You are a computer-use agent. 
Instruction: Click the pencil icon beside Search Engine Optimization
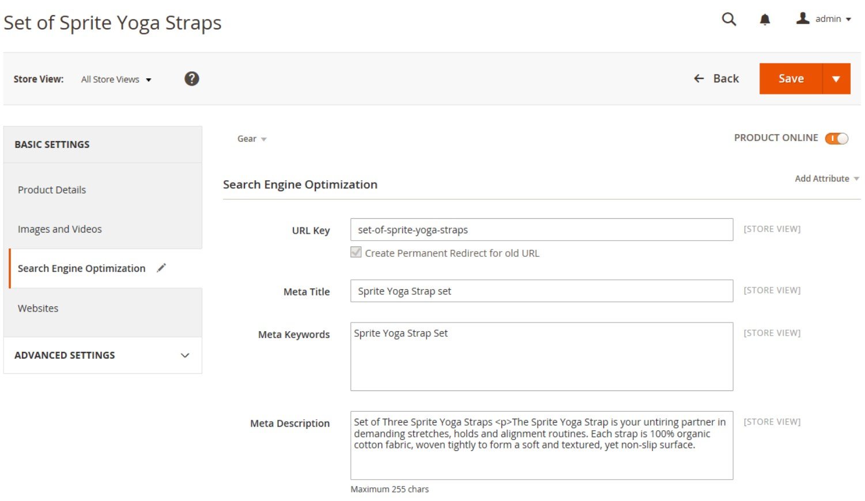[x=161, y=268]
